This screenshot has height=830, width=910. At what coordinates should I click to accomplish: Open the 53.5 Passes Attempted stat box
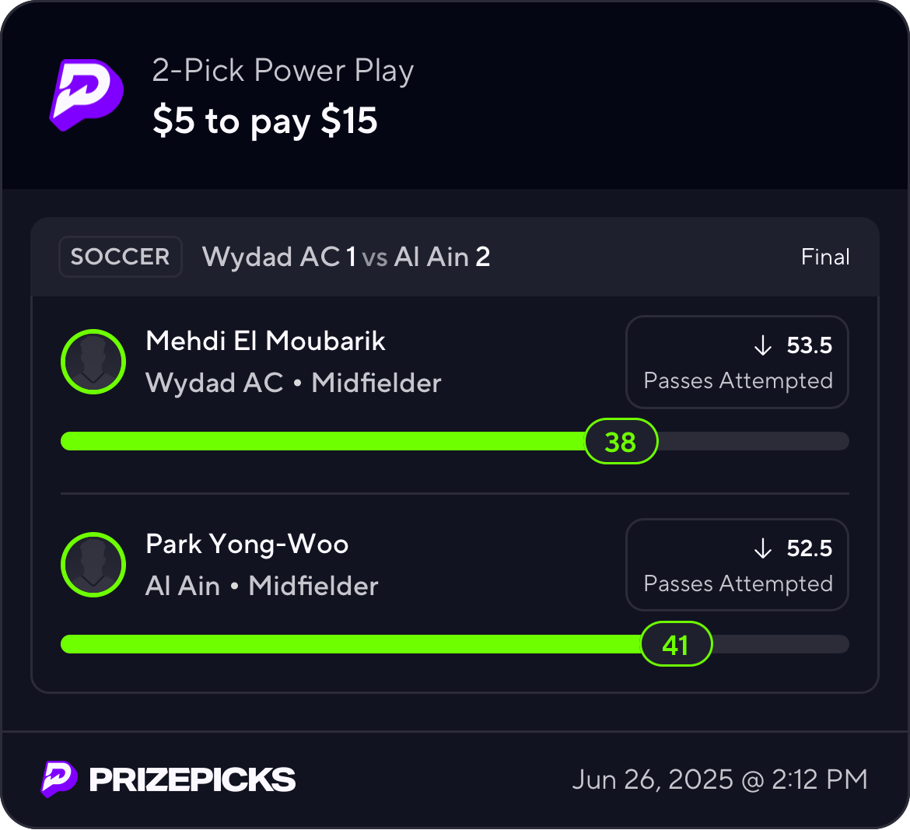click(737, 362)
